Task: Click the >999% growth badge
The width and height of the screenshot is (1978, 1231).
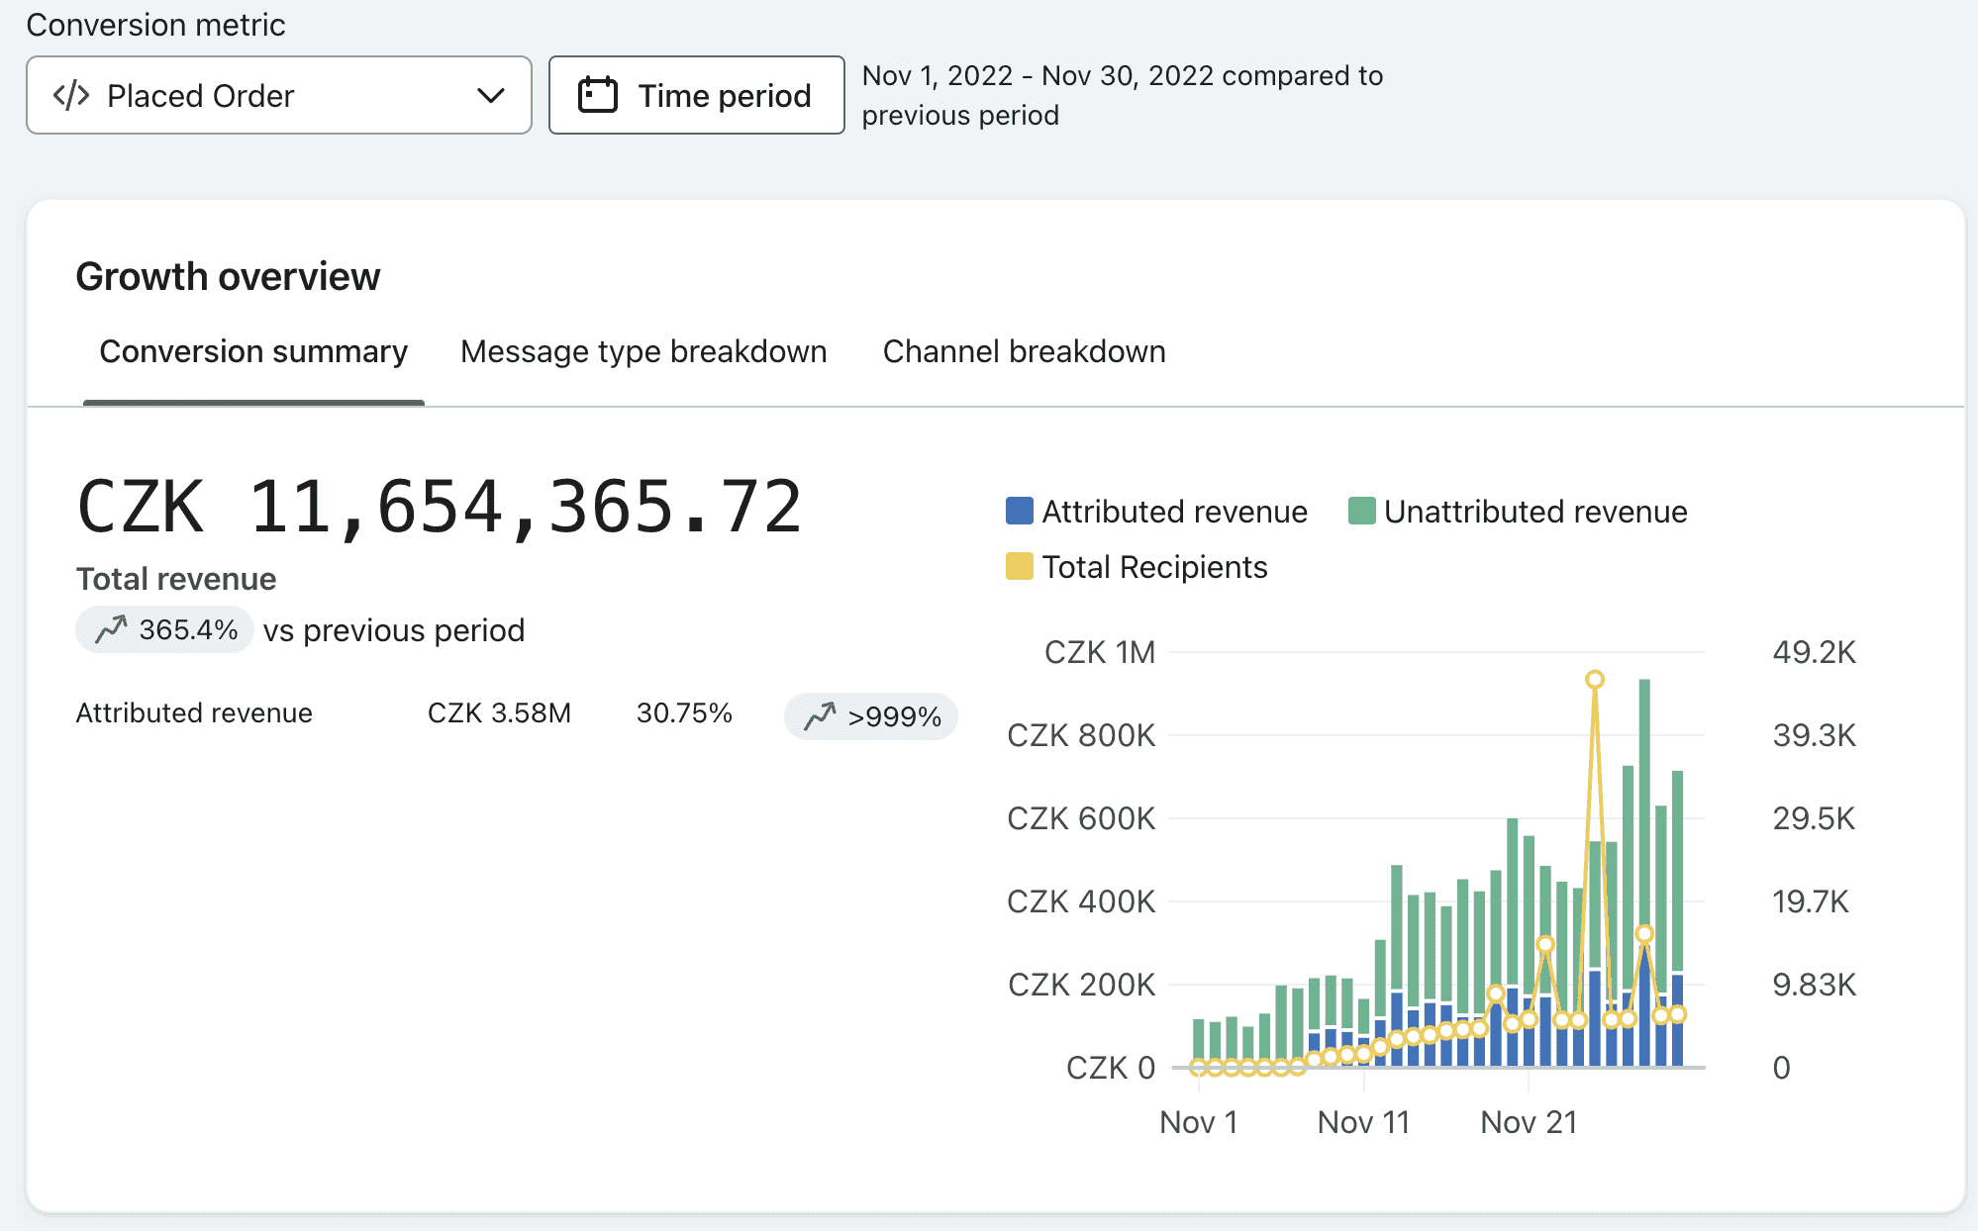Action: click(871, 716)
